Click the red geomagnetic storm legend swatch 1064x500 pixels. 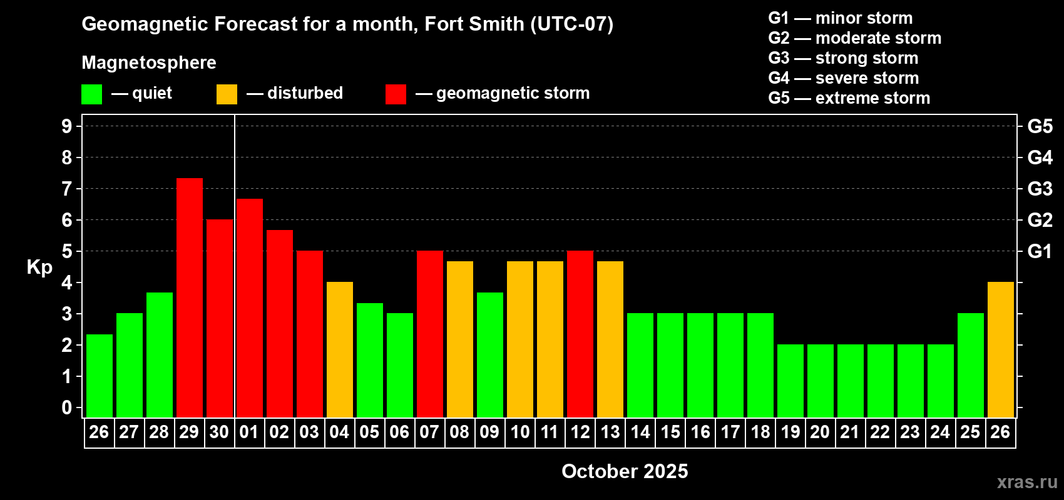(x=396, y=94)
